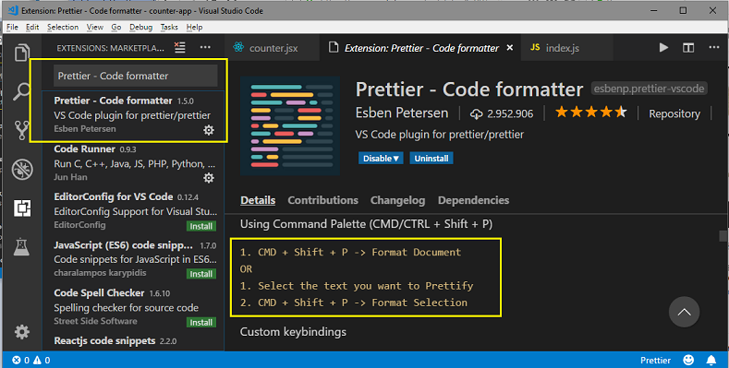Open the Debug menu
The height and width of the screenshot is (368, 729).
pos(140,28)
